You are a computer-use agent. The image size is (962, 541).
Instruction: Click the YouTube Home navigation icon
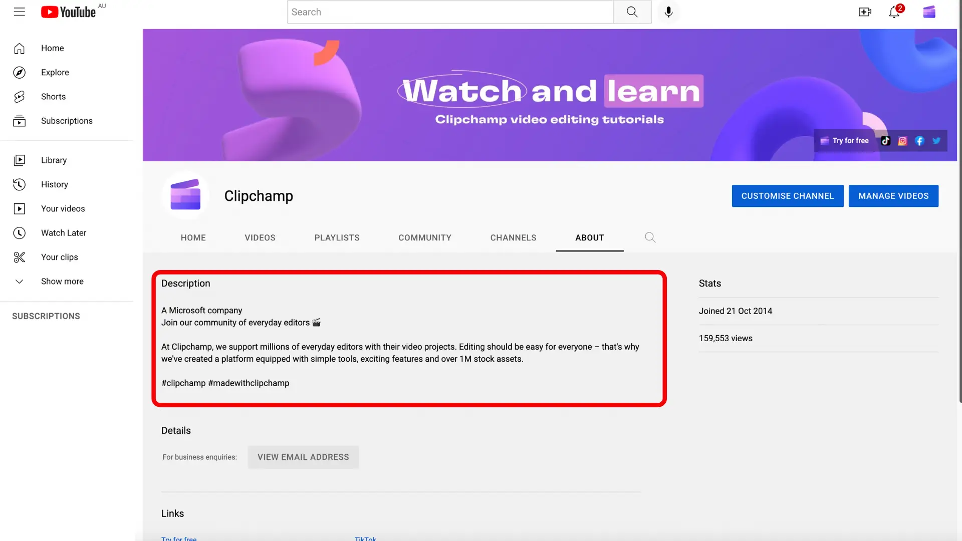(19, 48)
